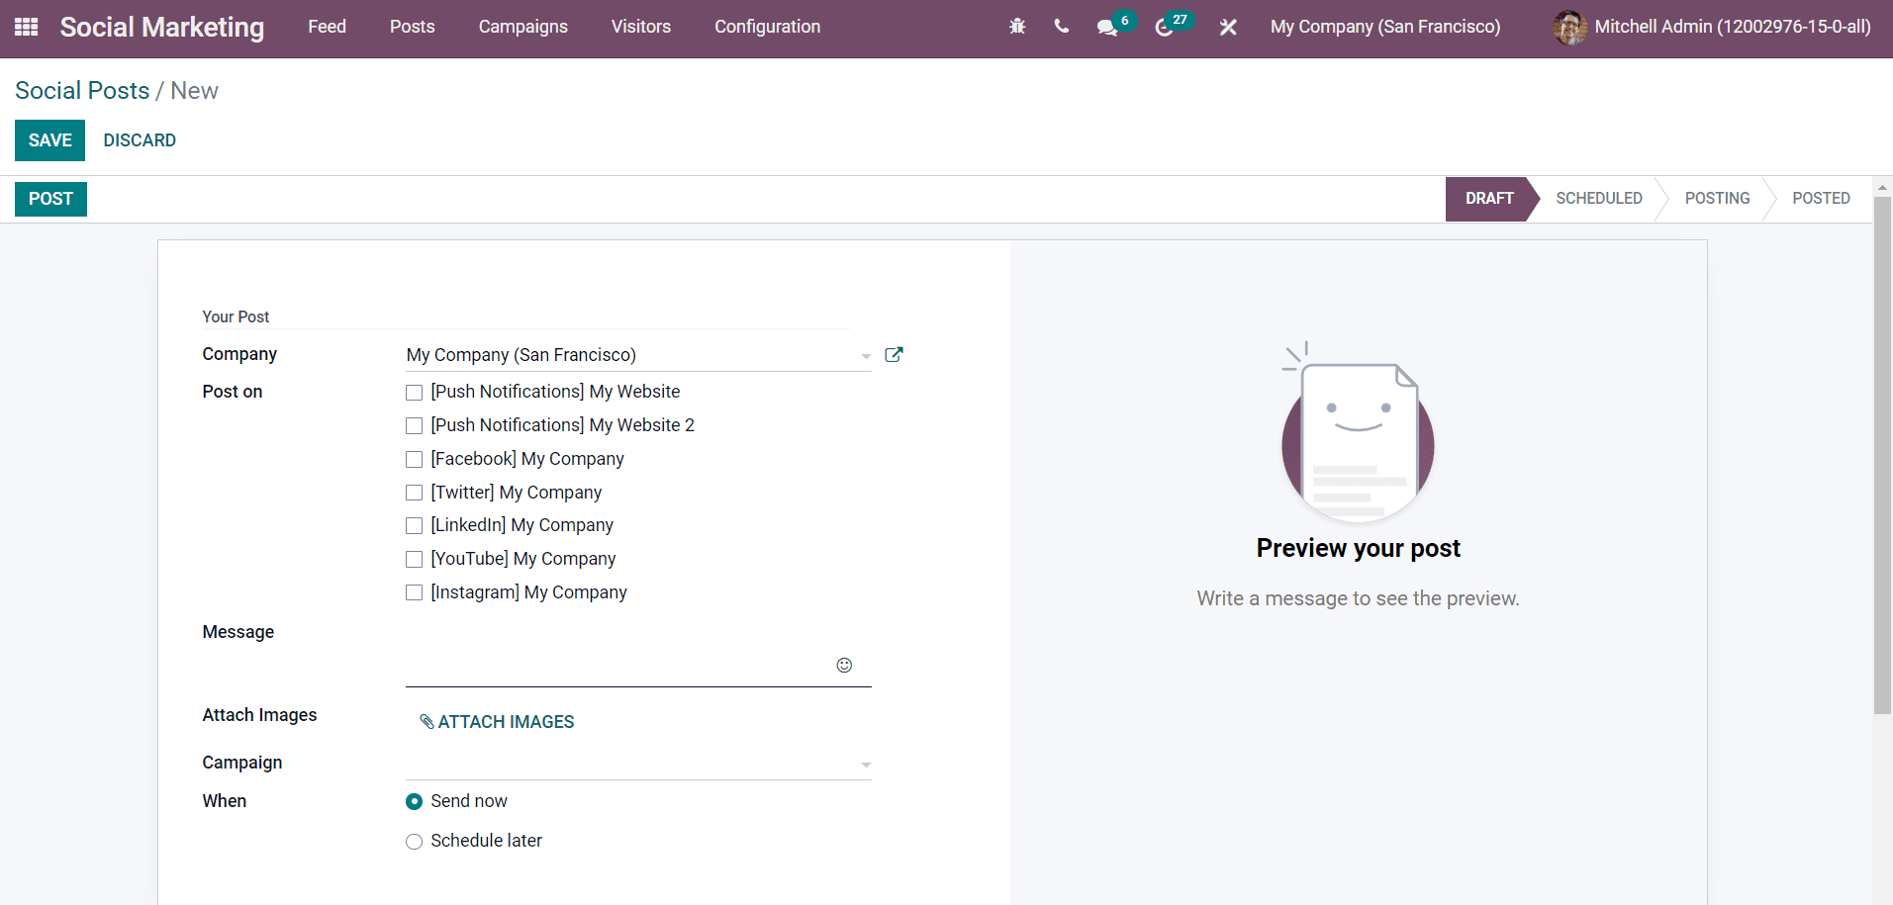
Task: Switch to the Campaigns menu
Action: pyautogui.click(x=522, y=27)
